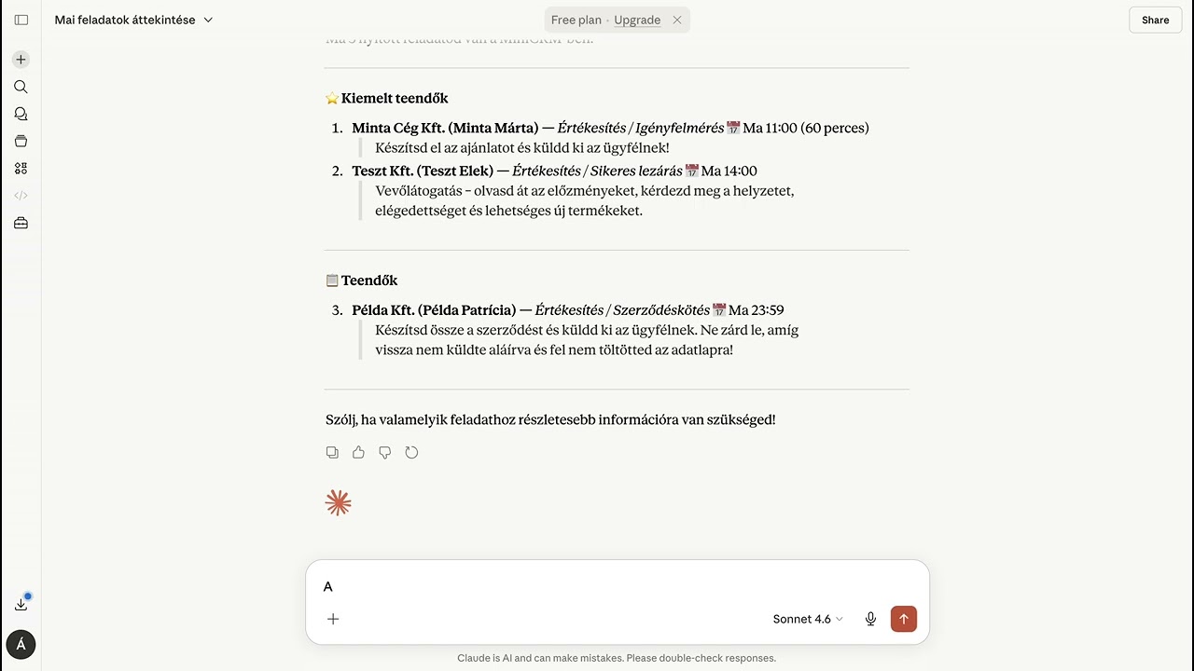1194x671 pixels.
Task: Click the message input field
Action: (x=618, y=586)
